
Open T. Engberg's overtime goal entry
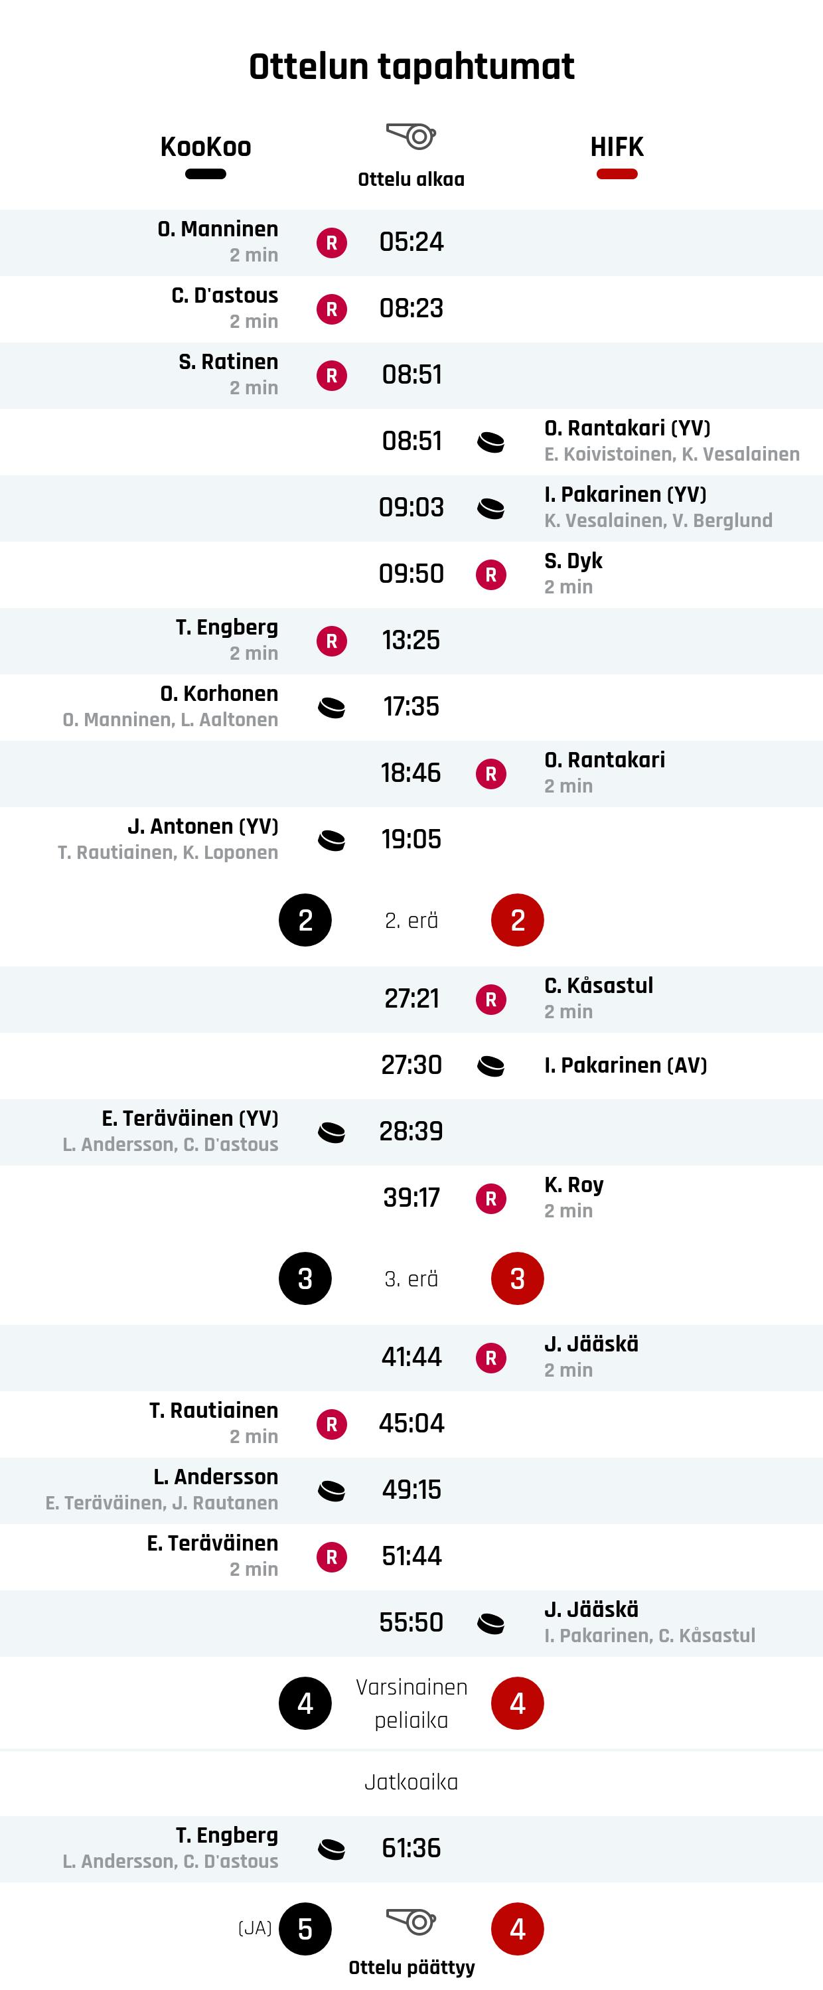pos(226,1835)
